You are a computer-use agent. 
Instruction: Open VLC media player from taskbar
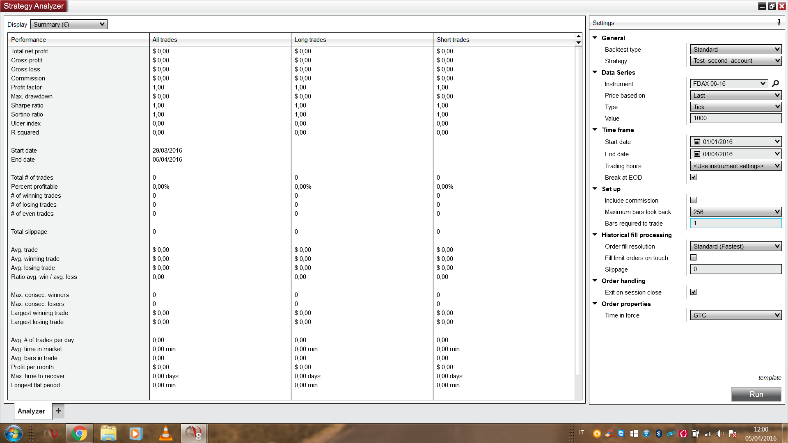click(165, 433)
